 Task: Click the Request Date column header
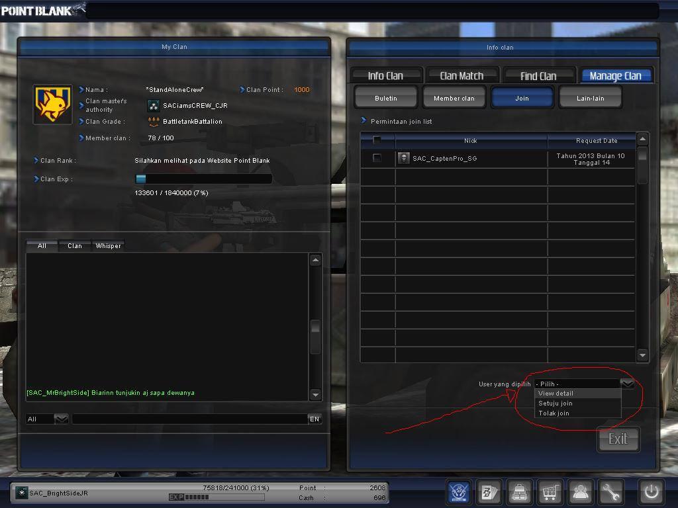(591, 140)
